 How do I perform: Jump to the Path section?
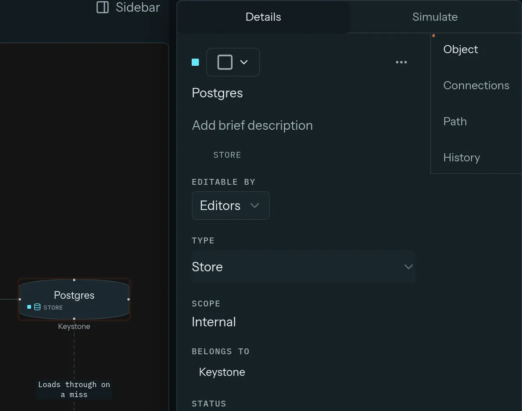pyautogui.click(x=455, y=121)
